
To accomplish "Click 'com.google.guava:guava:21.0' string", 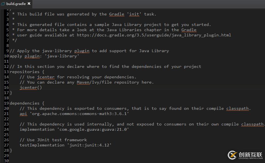I will [x=93, y=129].
